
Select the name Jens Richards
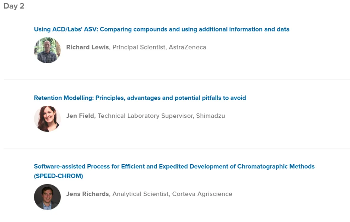pyautogui.click(x=87, y=194)
